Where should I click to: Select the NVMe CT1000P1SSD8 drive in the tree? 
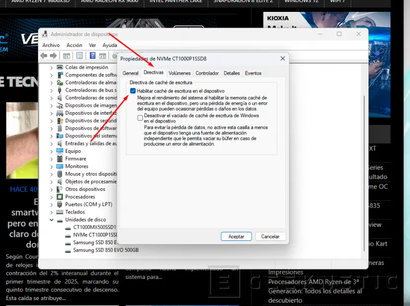[95, 235]
